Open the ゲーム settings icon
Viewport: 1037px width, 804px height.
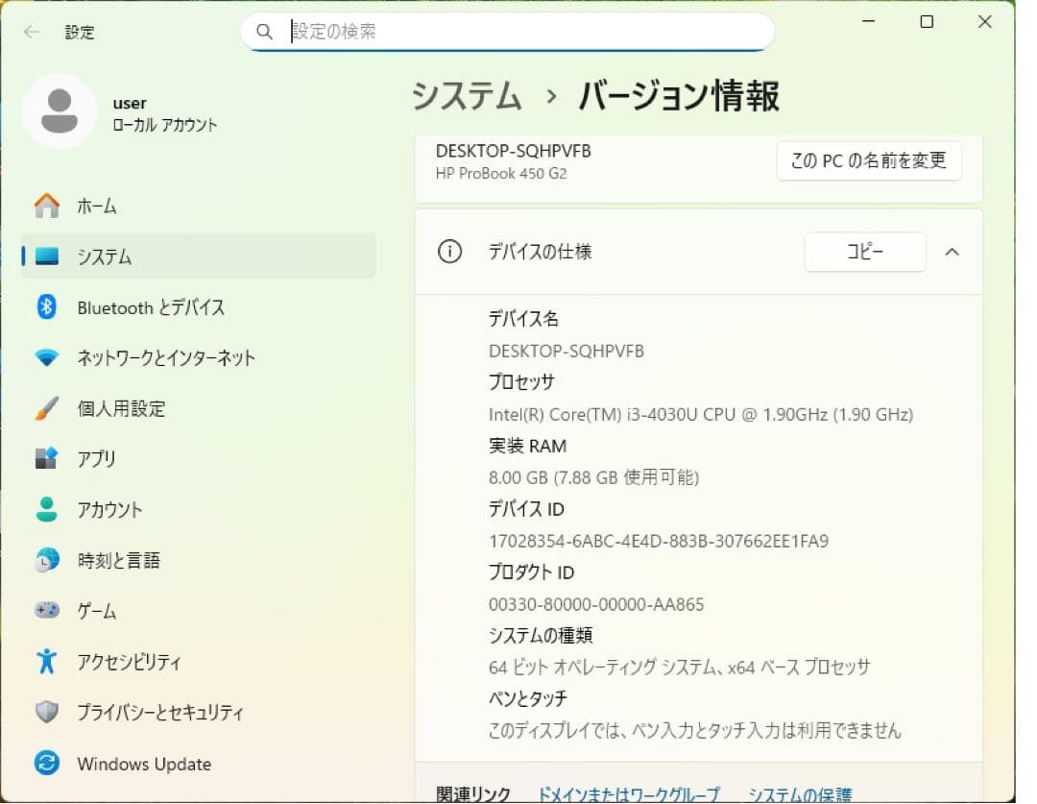(x=46, y=611)
